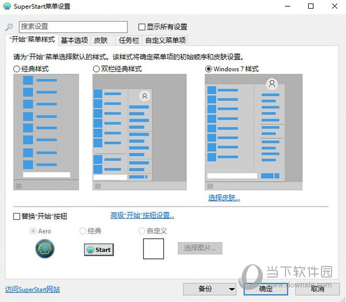Choose the Windows 7 样式 radio button
The height and width of the screenshot is (302, 346).
pos(209,69)
